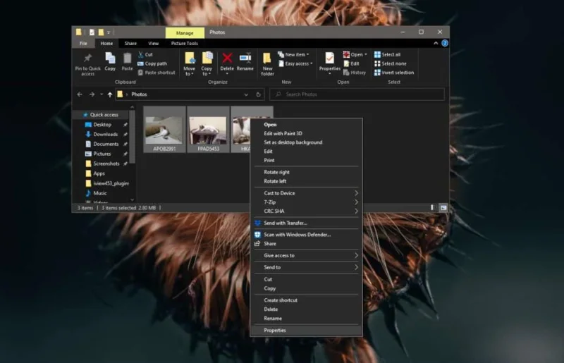This screenshot has width=564, height=363.
Task: Open the recent locations dropdown arrow
Action: point(102,94)
